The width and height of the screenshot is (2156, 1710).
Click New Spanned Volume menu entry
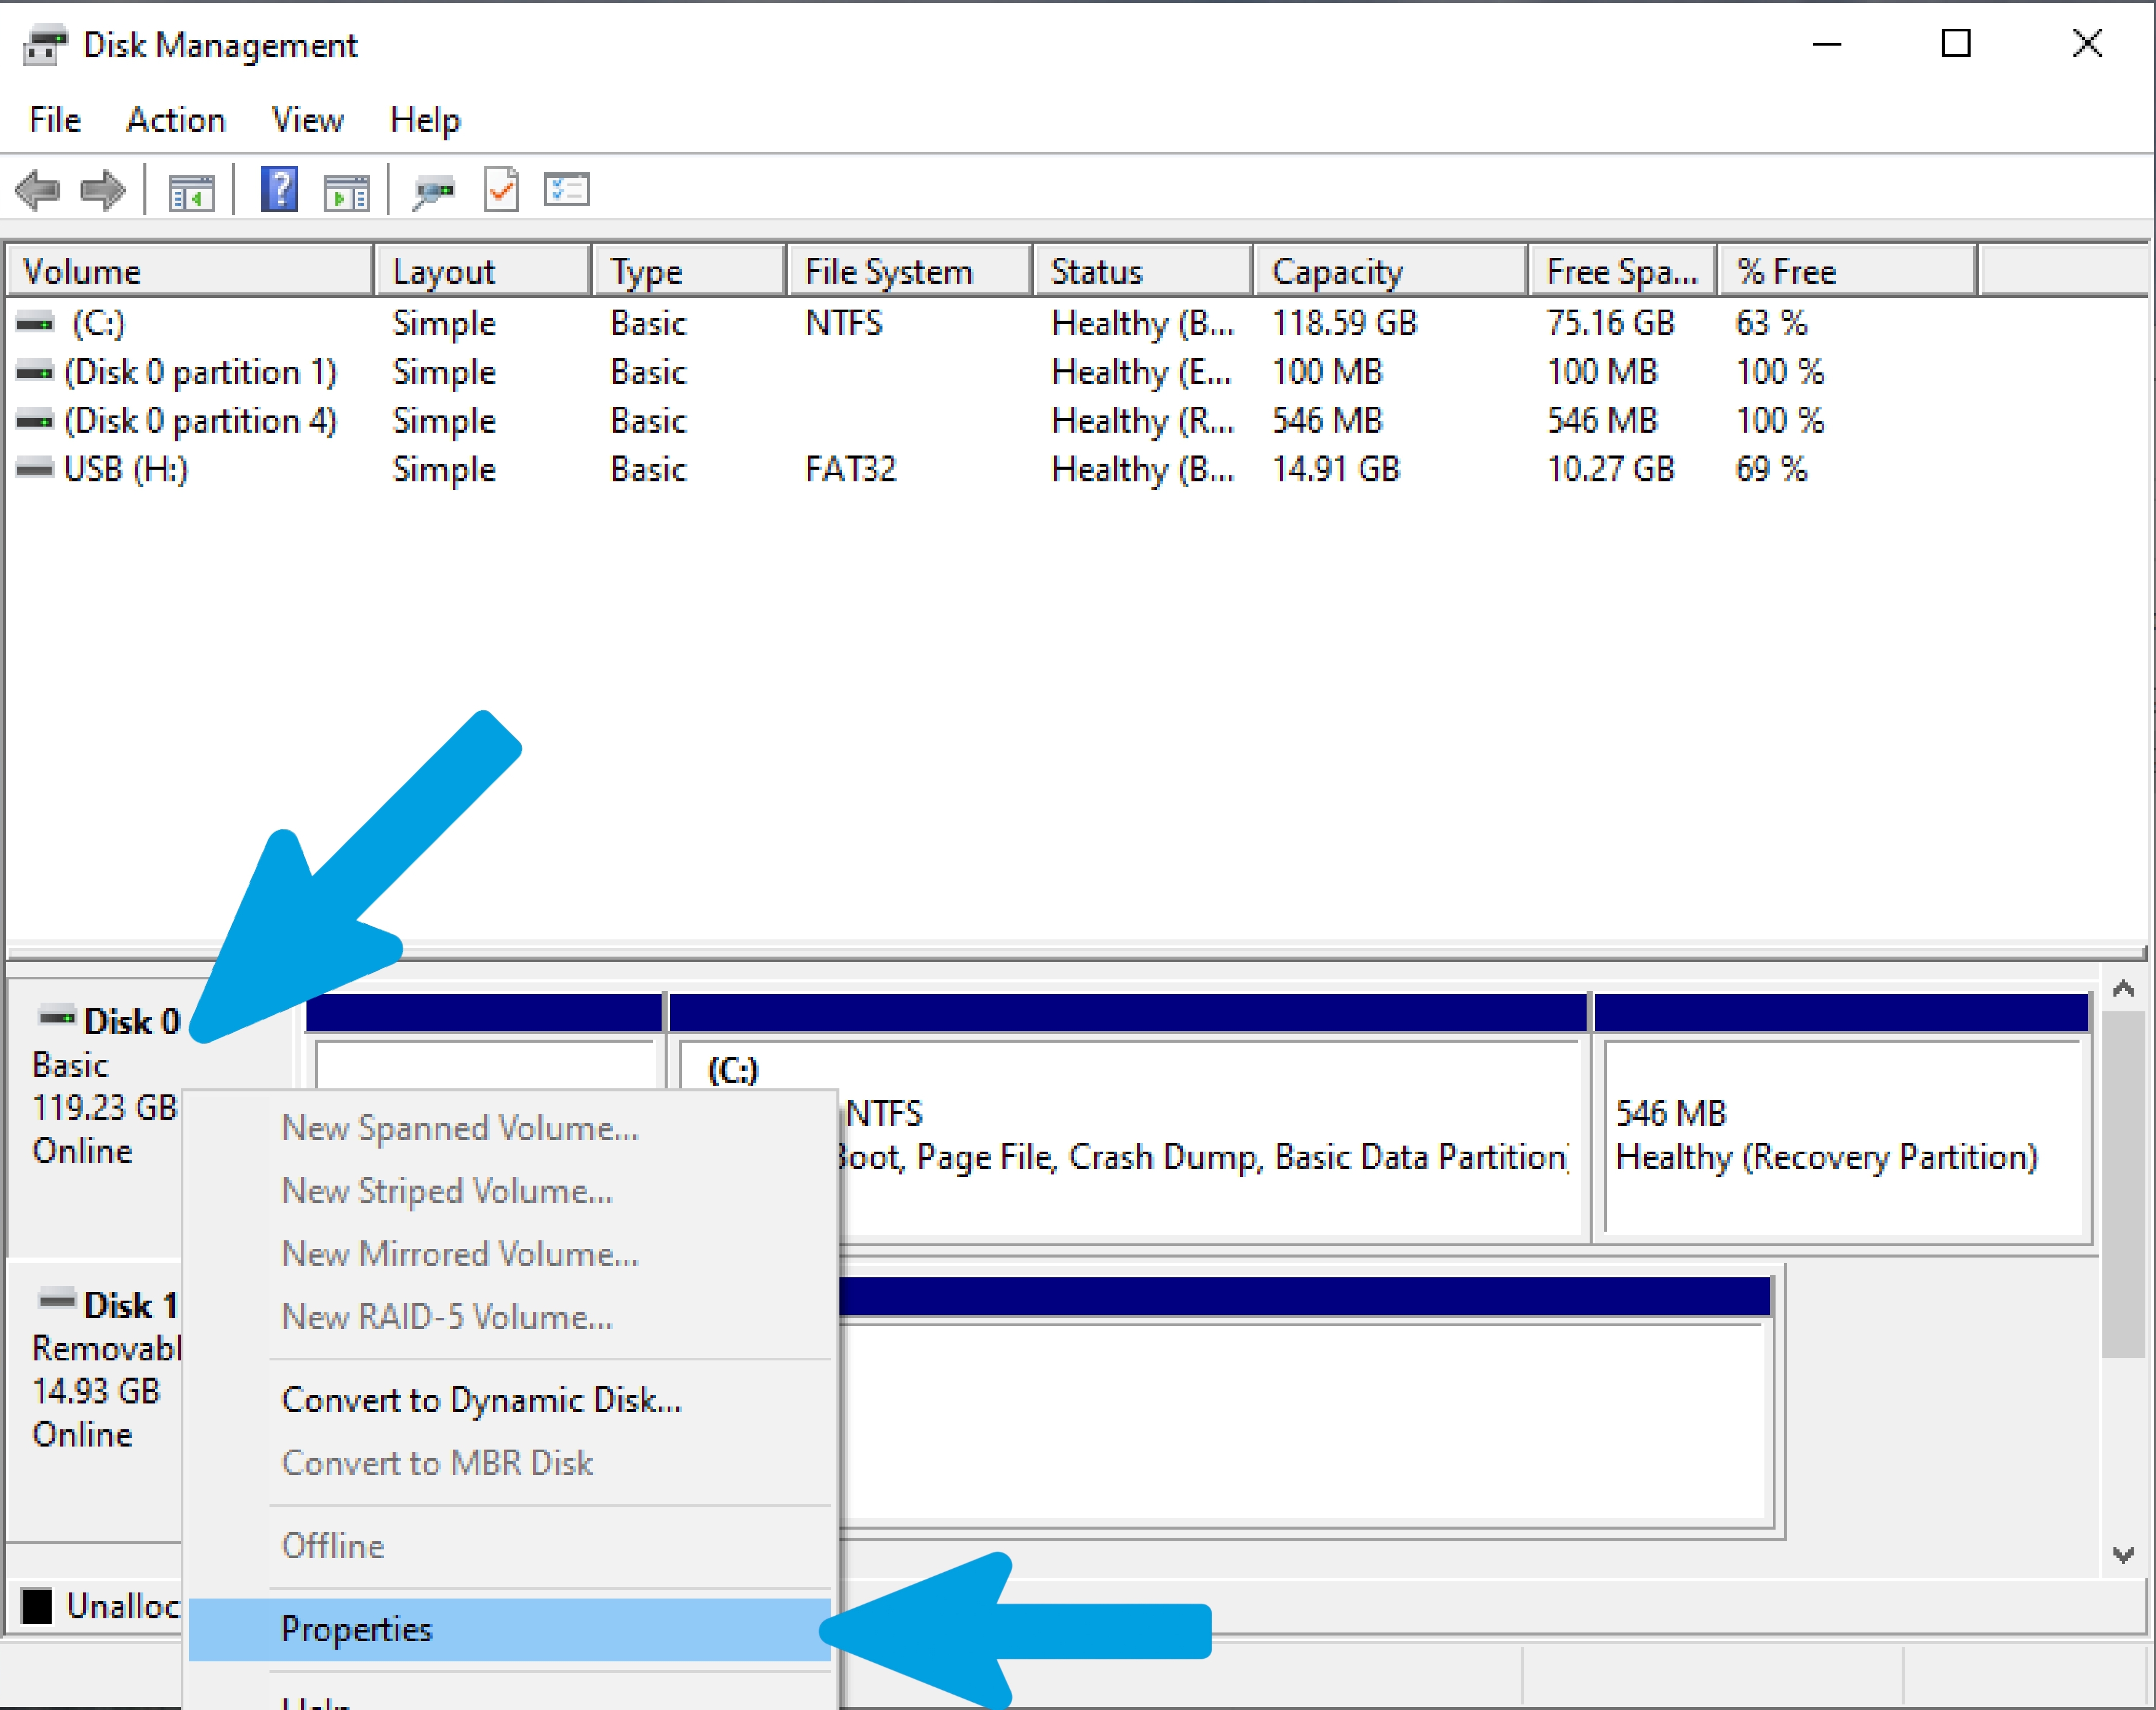510,1128
